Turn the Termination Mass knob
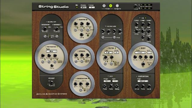Viewport: 192px width, 108px height. 81,84
